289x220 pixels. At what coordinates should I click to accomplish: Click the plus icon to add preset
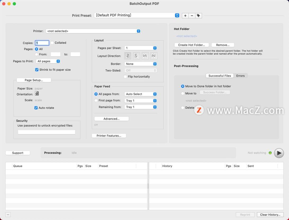click(x=185, y=16)
